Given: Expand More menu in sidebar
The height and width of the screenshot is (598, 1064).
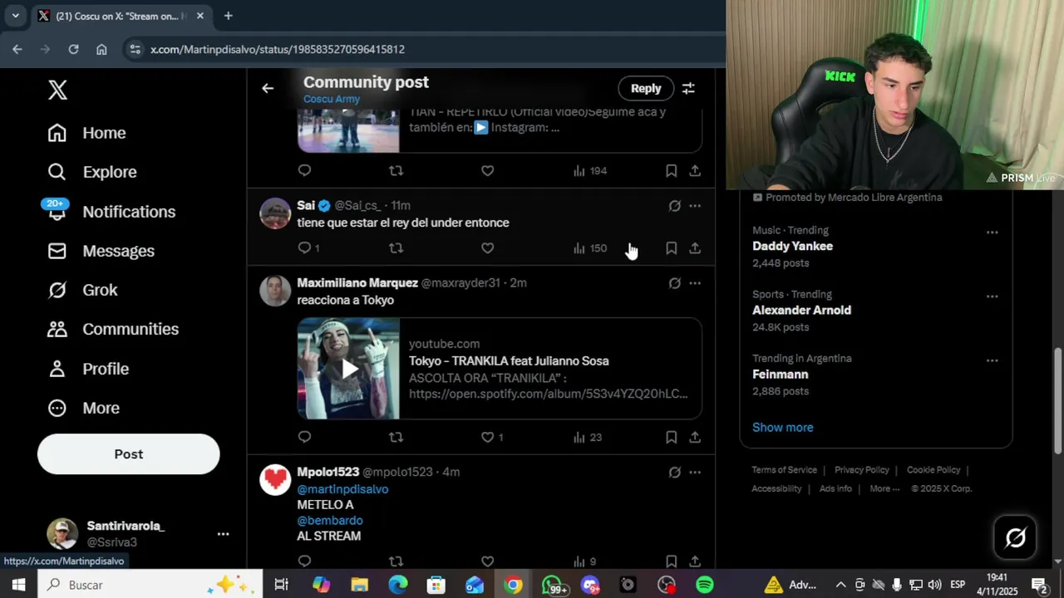Looking at the screenshot, I should pyautogui.click(x=83, y=408).
